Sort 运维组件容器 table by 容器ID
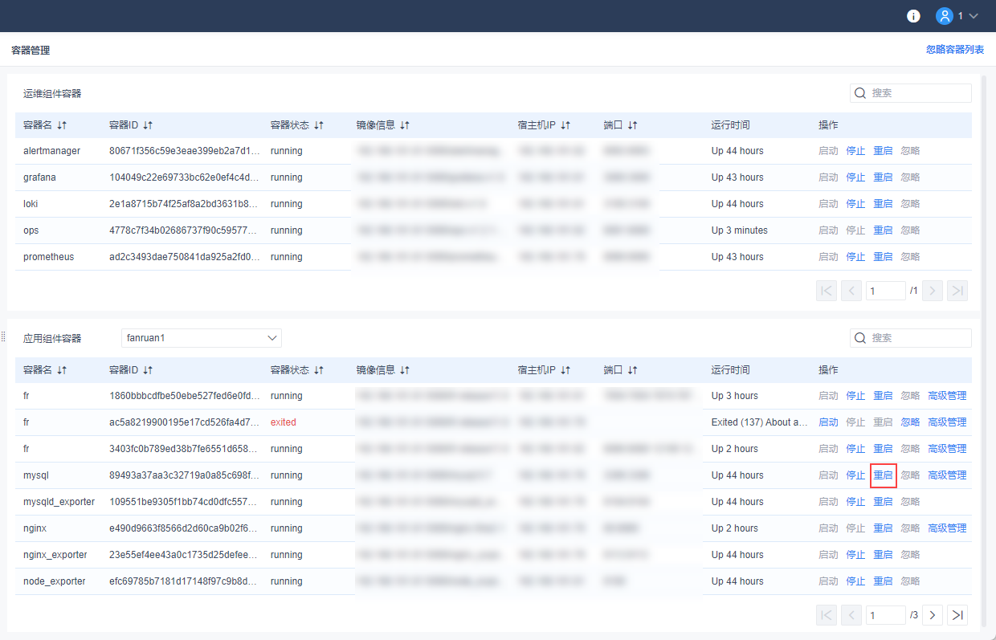996x640 pixels. pyautogui.click(x=148, y=125)
